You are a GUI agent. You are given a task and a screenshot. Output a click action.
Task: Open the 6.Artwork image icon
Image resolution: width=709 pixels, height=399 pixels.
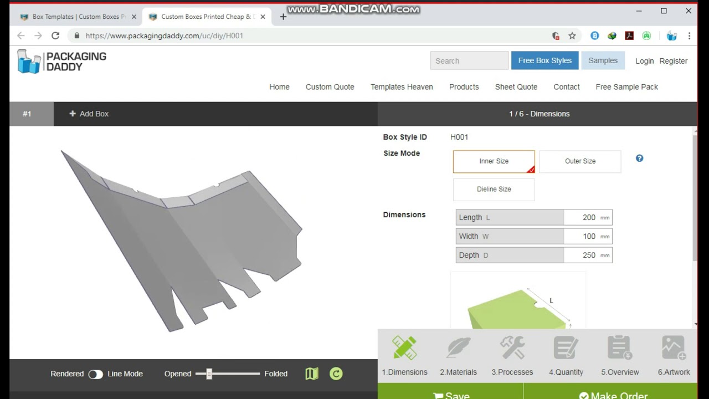(674, 348)
